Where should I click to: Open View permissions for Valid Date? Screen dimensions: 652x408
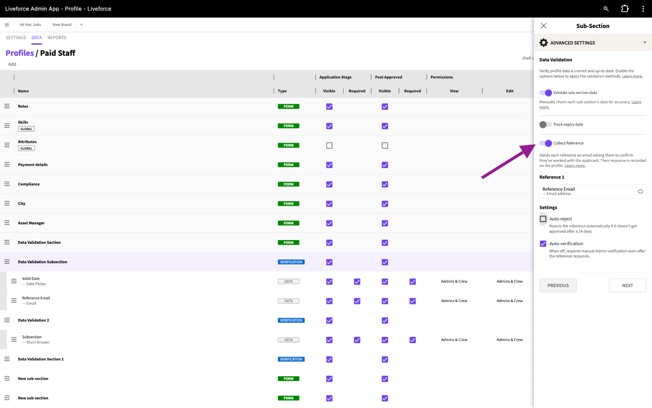click(454, 281)
